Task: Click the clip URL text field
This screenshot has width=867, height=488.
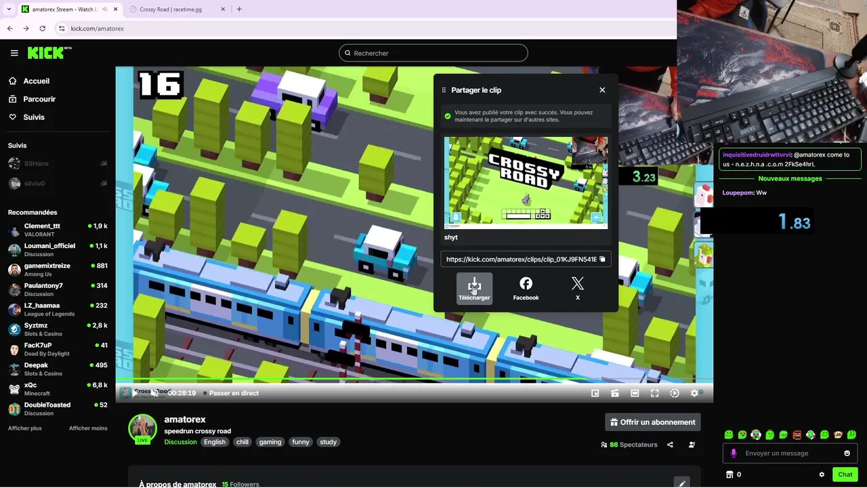Action: coord(520,259)
